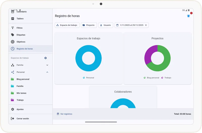Image resolution: width=202 pixels, height=133 pixels.
Task: Click the Objetivos target icon
Action: coord(13,42)
